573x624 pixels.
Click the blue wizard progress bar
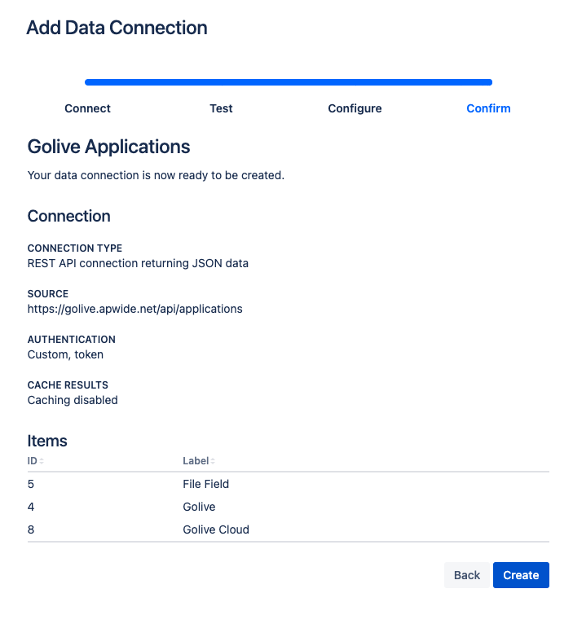point(288,82)
